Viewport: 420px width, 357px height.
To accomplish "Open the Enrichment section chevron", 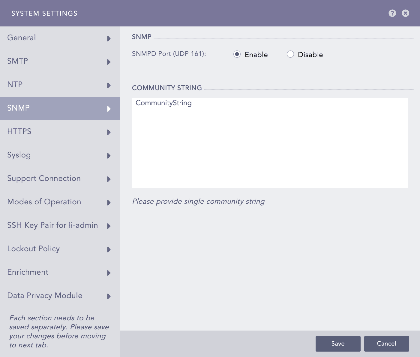I will [109, 273].
